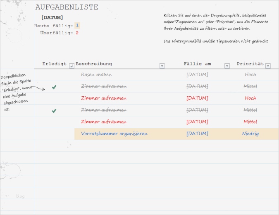Mark Rasen mähen as done in Erledigt

[x=54, y=75]
